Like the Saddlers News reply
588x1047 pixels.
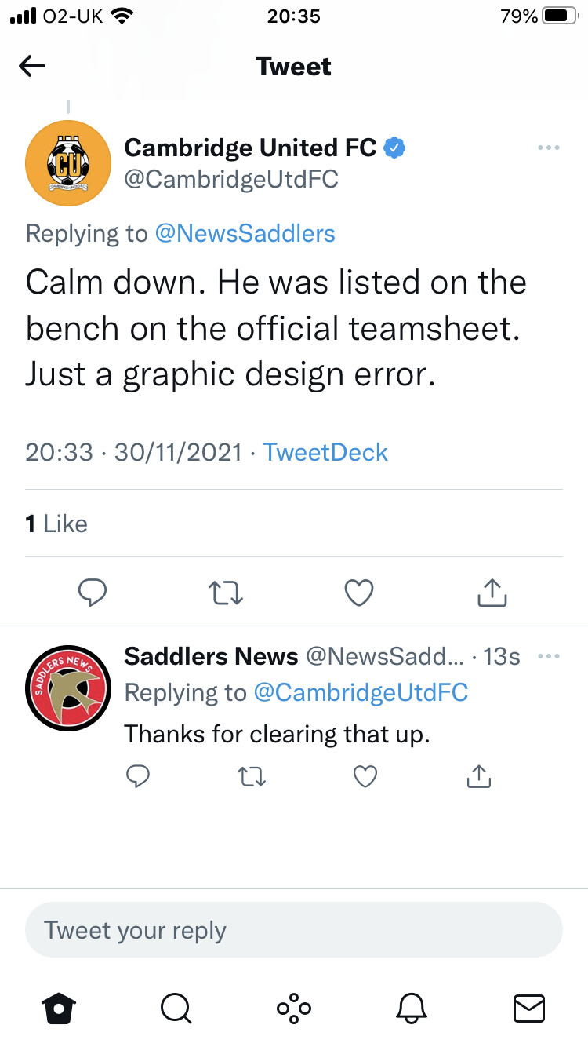pyautogui.click(x=365, y=776)
